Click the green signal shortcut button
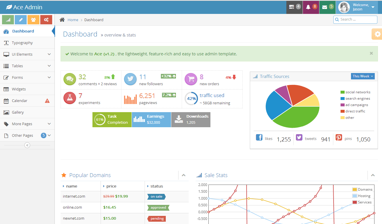Image resolution: width=382 pixels, height=224 pixels. tap(8, 20)
